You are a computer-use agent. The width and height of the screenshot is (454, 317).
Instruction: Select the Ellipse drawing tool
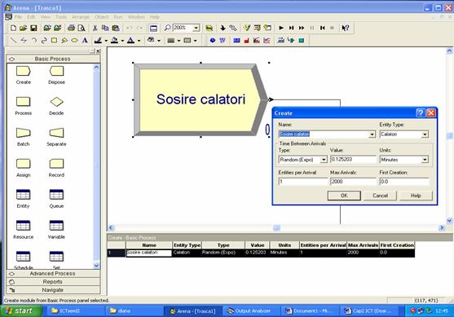74,40
